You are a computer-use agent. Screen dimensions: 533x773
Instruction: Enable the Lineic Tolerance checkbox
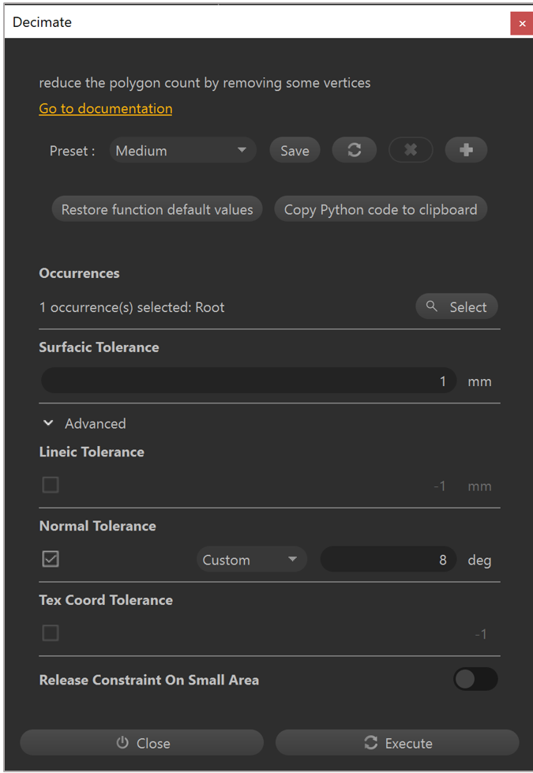51,485
